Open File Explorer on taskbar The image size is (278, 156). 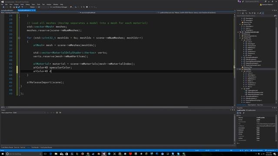pos(56,154)
